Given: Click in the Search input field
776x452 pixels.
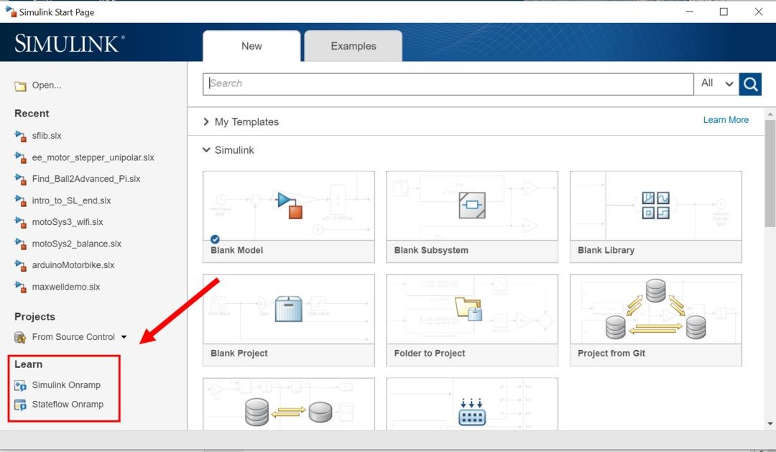Looking at the screenshot, I should coord(448,83).
